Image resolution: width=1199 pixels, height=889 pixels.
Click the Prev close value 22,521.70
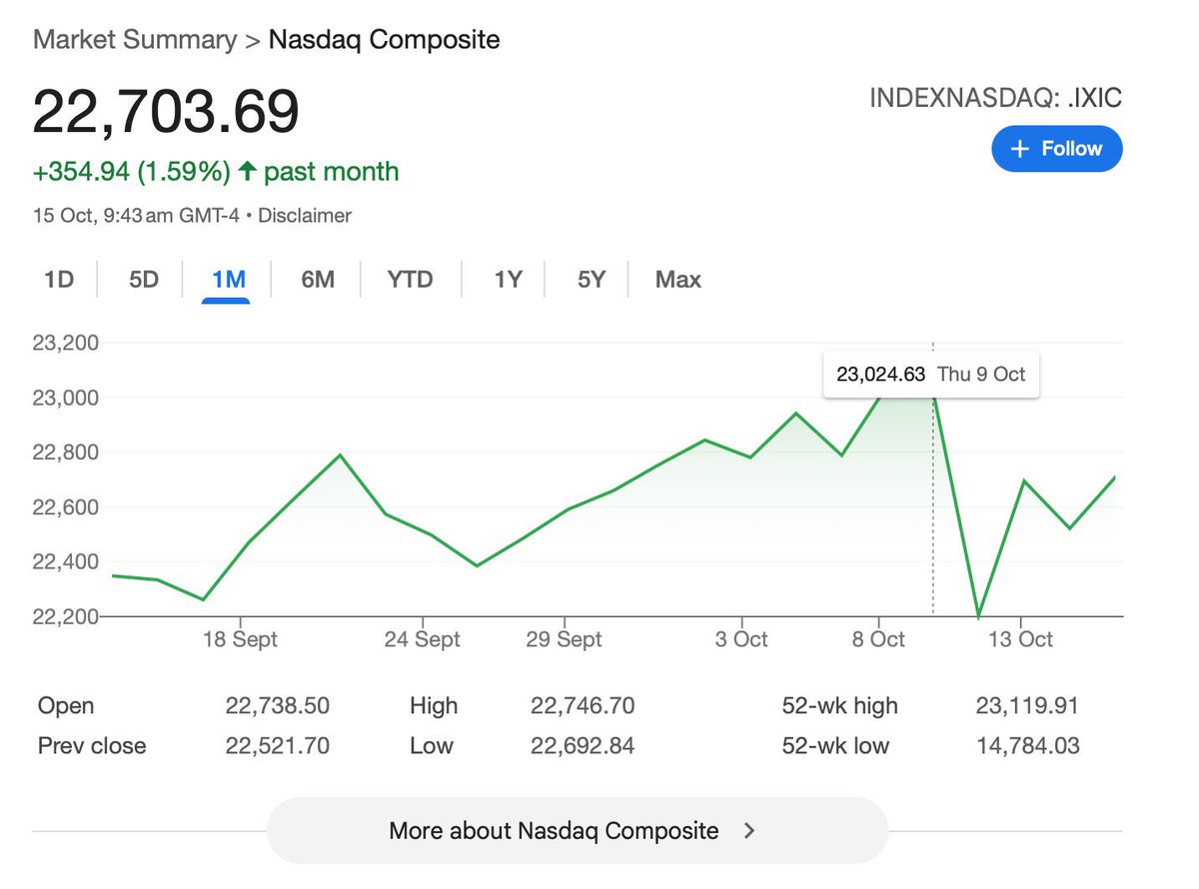click(x=278, y=746)
